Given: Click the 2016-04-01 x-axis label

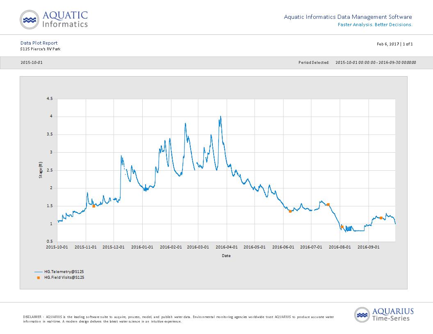Looking at the screenshot, I should (x=227, y=247).
